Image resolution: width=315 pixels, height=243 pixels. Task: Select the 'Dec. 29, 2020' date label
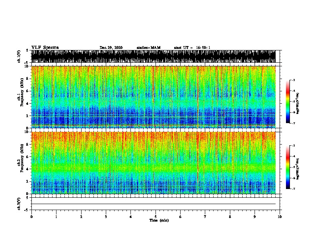(x=111, y=48)
